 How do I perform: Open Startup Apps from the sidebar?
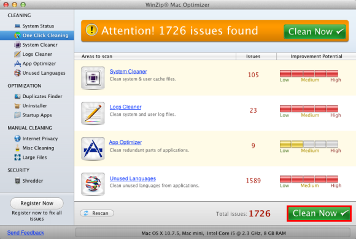37,115
